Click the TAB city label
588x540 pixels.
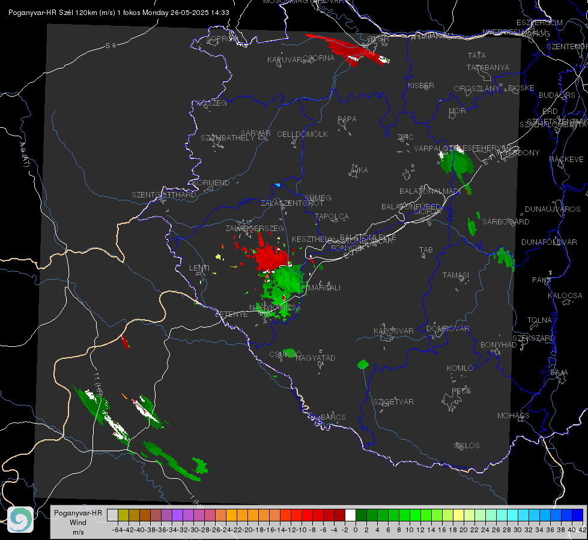click(426, 250)
